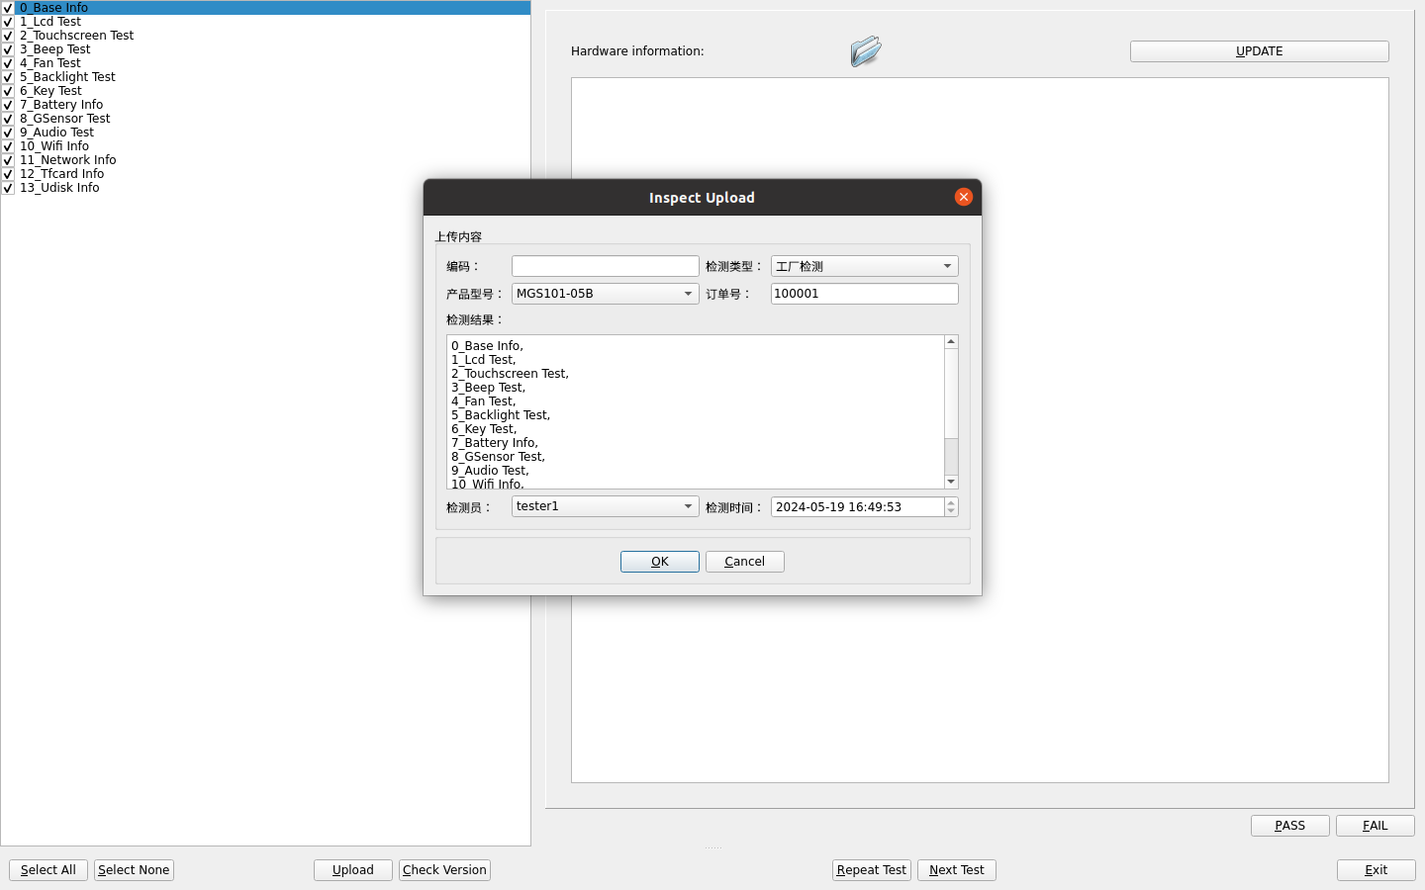Click the UPDATE button
Image resolution: width=1425 pixels, height=890 pixels.
[1260, 51]
